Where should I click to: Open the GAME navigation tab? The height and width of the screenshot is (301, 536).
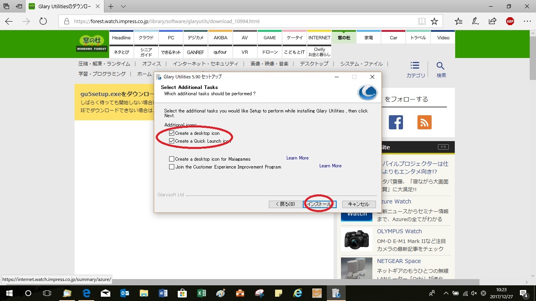pyautogui.click(x=270, y=38)
